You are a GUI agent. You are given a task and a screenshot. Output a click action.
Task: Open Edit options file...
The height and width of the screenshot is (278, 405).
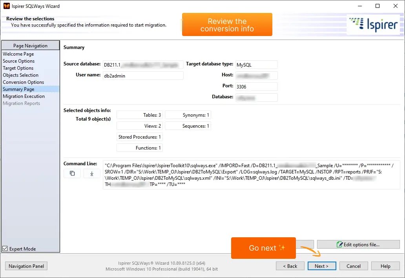pyautogui.click(x=358, y=244)
